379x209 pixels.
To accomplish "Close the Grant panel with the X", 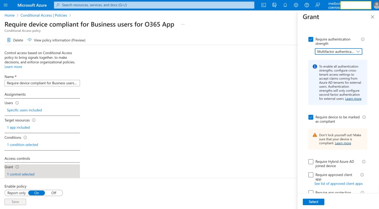I will point(372,17).
